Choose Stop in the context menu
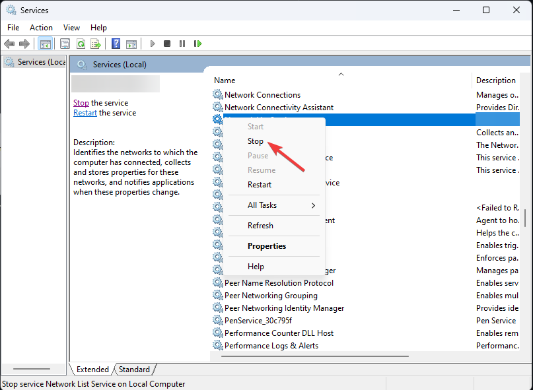533x390 pixels. click(x=256, y=141)
